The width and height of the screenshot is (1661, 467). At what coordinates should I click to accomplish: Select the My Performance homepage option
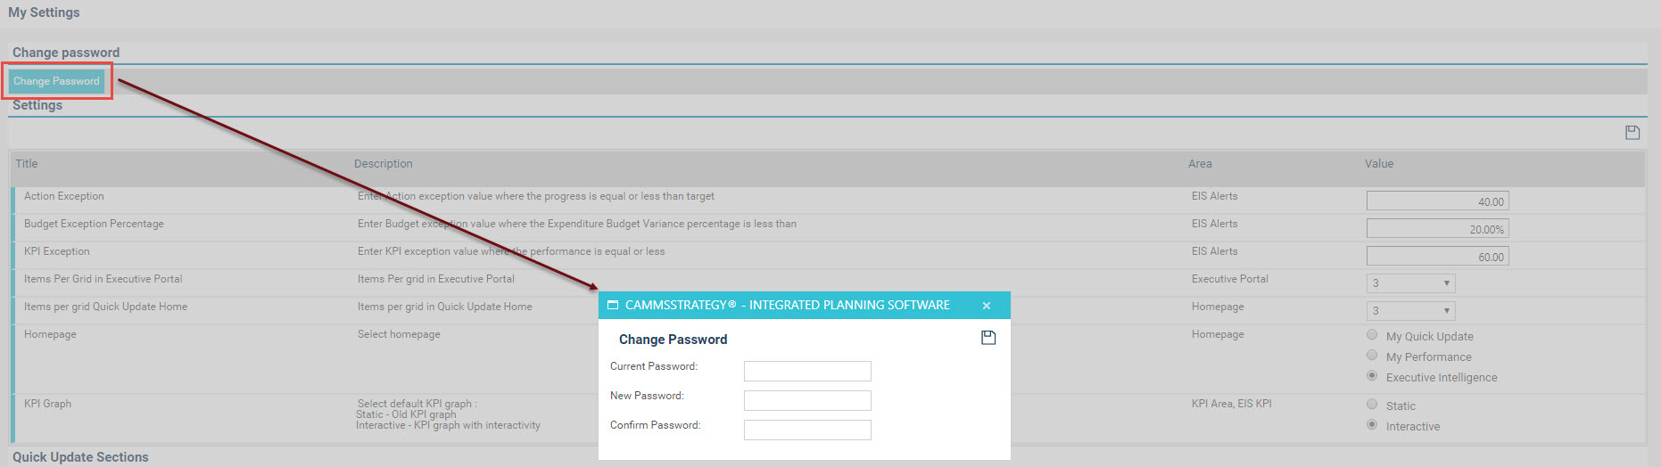tap(1372, 356)
